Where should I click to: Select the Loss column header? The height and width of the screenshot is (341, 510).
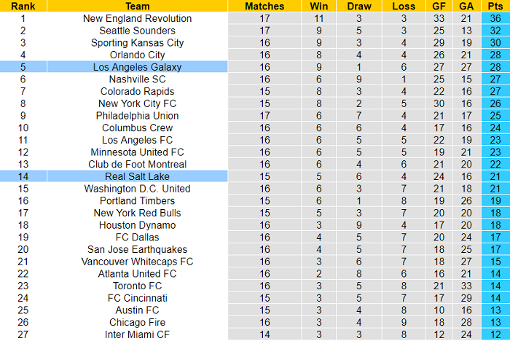tap(403, 6)
